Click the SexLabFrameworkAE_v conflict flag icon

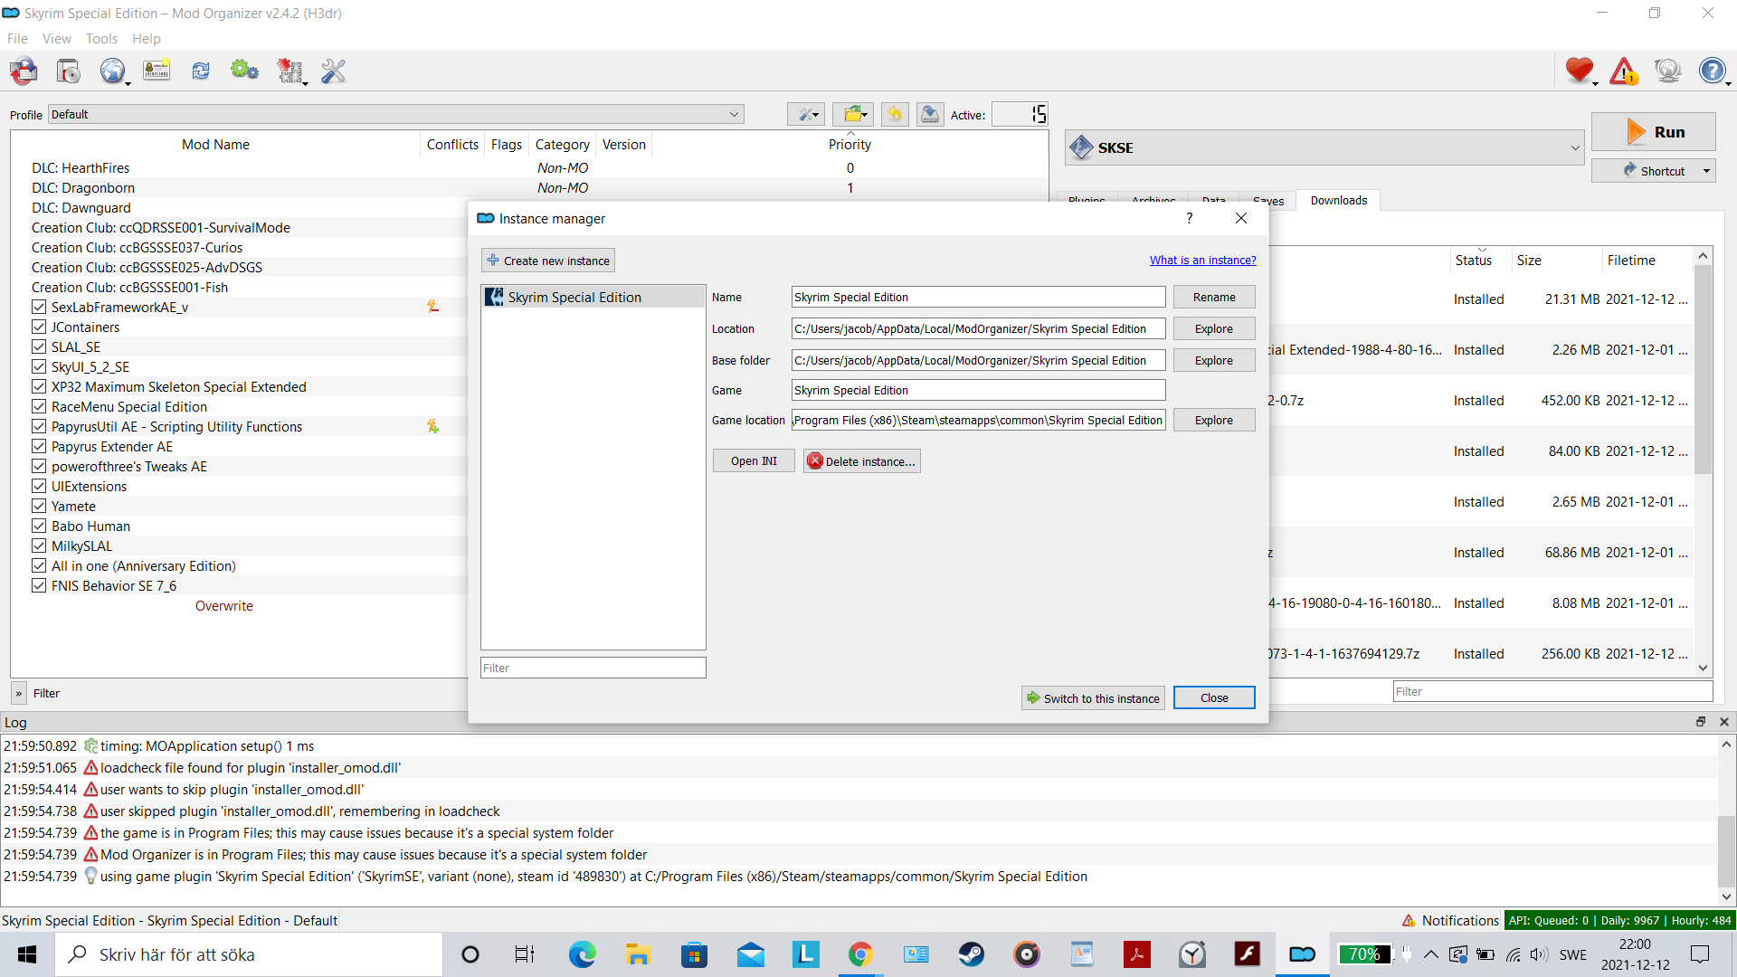(433, 307)
